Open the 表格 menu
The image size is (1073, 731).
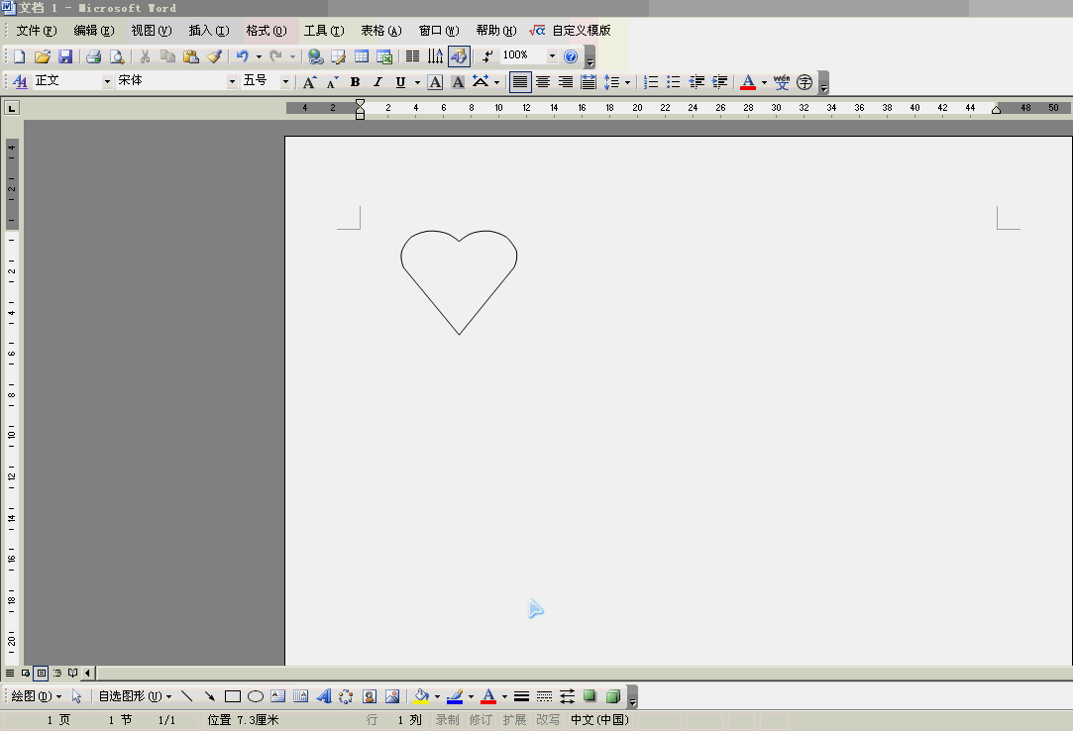tap(381, 30)
